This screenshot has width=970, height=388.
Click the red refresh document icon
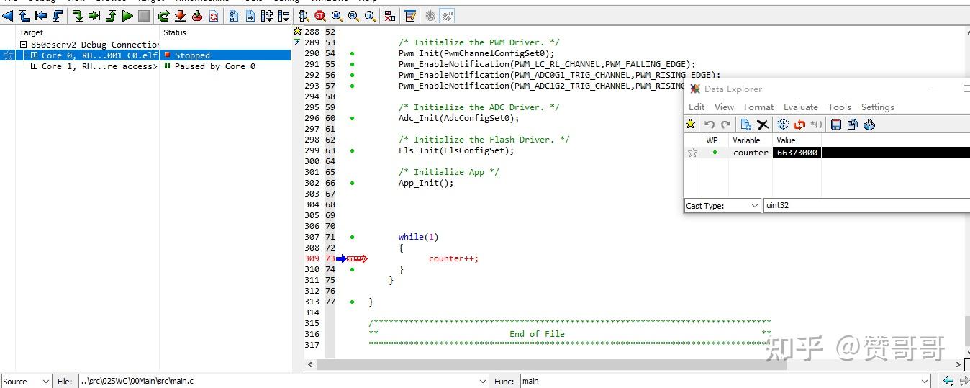(213, 16)
